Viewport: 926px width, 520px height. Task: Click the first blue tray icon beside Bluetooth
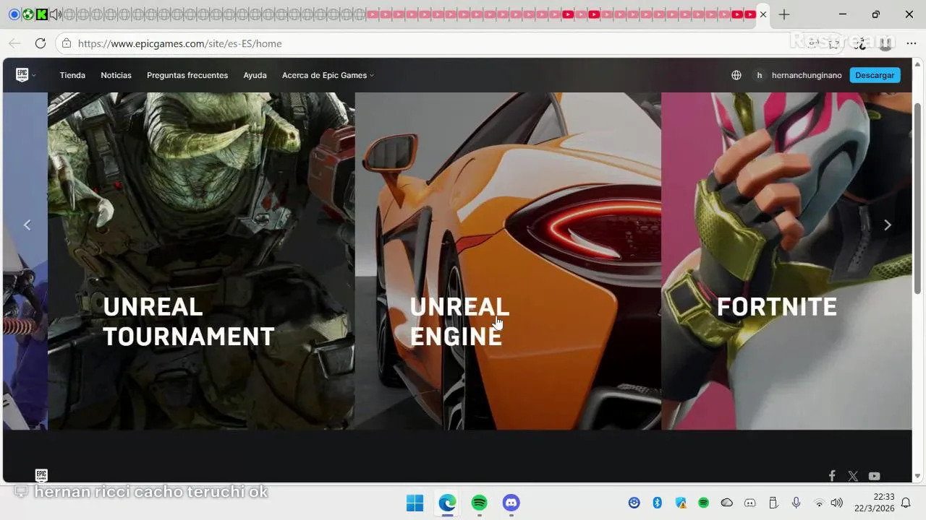coord(634,503)
